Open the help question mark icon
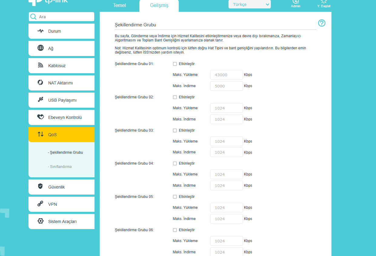The image size is (376, 256). point(322,23)
